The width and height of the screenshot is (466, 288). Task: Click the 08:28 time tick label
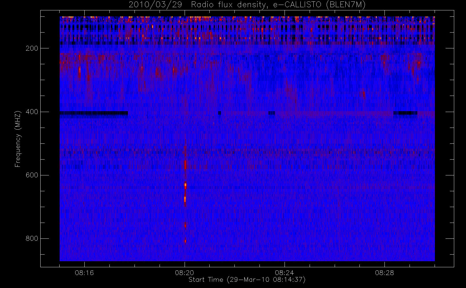tap(384, 273)
